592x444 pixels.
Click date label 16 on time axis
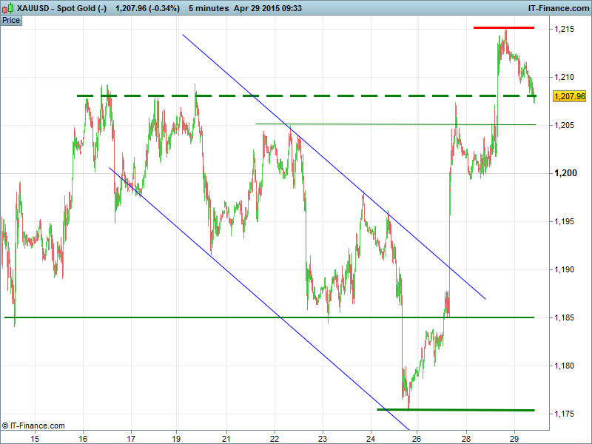point(83,437)
